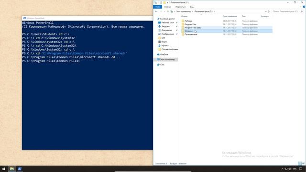Sort files by Тип column
This screenshot has width=306, height=172.
pos(244,16)
